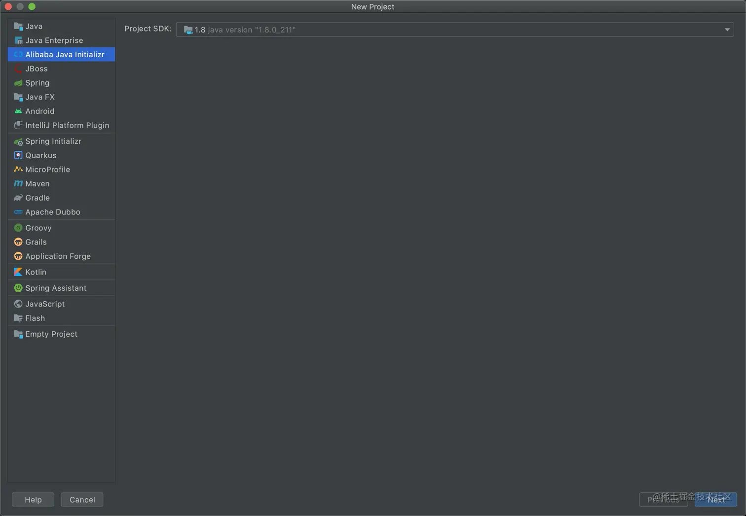This screenshot has height=516, width=746.
Task: Close the New Project window
Action: [8, 6]
